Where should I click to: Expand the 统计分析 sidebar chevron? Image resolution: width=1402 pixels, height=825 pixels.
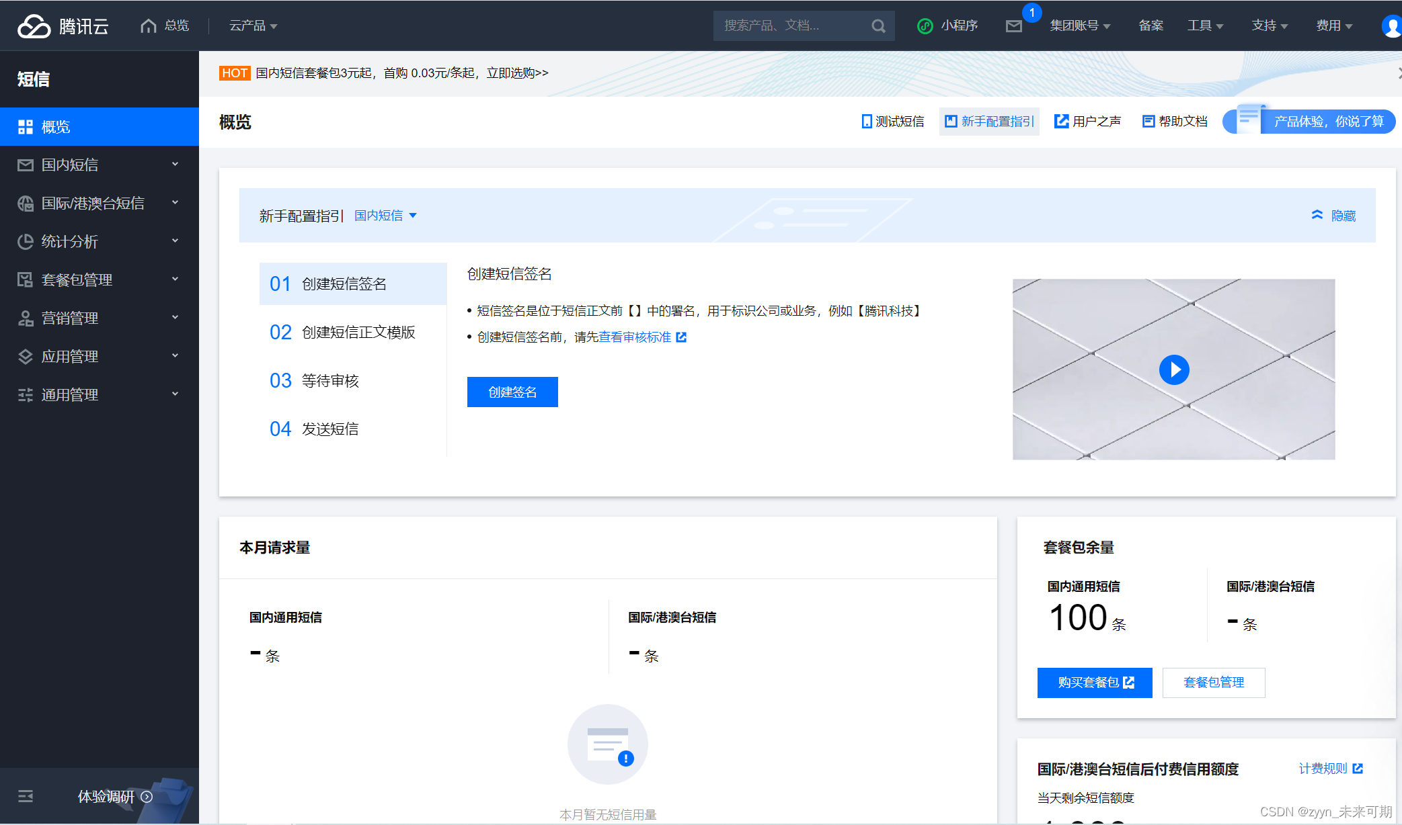[175, 241]
